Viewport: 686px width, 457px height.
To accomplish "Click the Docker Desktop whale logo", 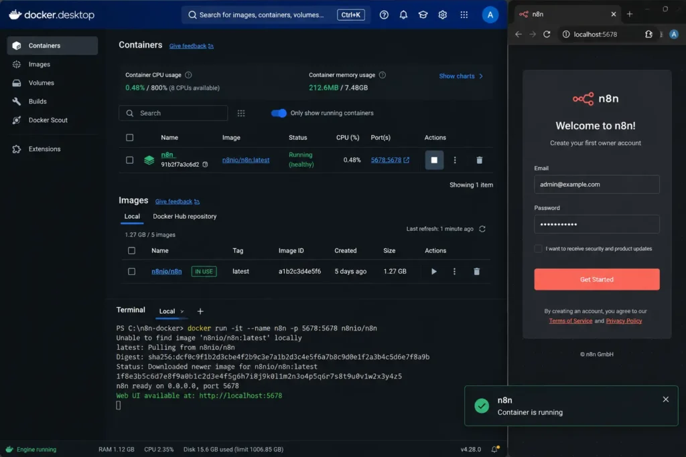I will pos(15,15).
